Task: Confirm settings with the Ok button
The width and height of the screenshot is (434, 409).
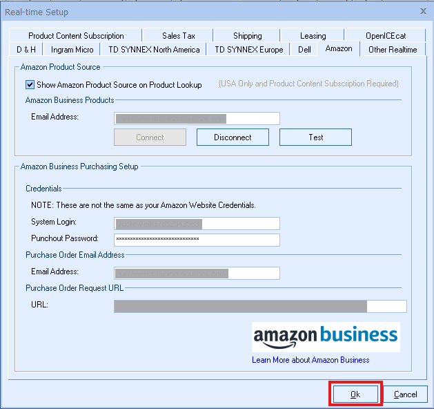Action: point(355,394)
